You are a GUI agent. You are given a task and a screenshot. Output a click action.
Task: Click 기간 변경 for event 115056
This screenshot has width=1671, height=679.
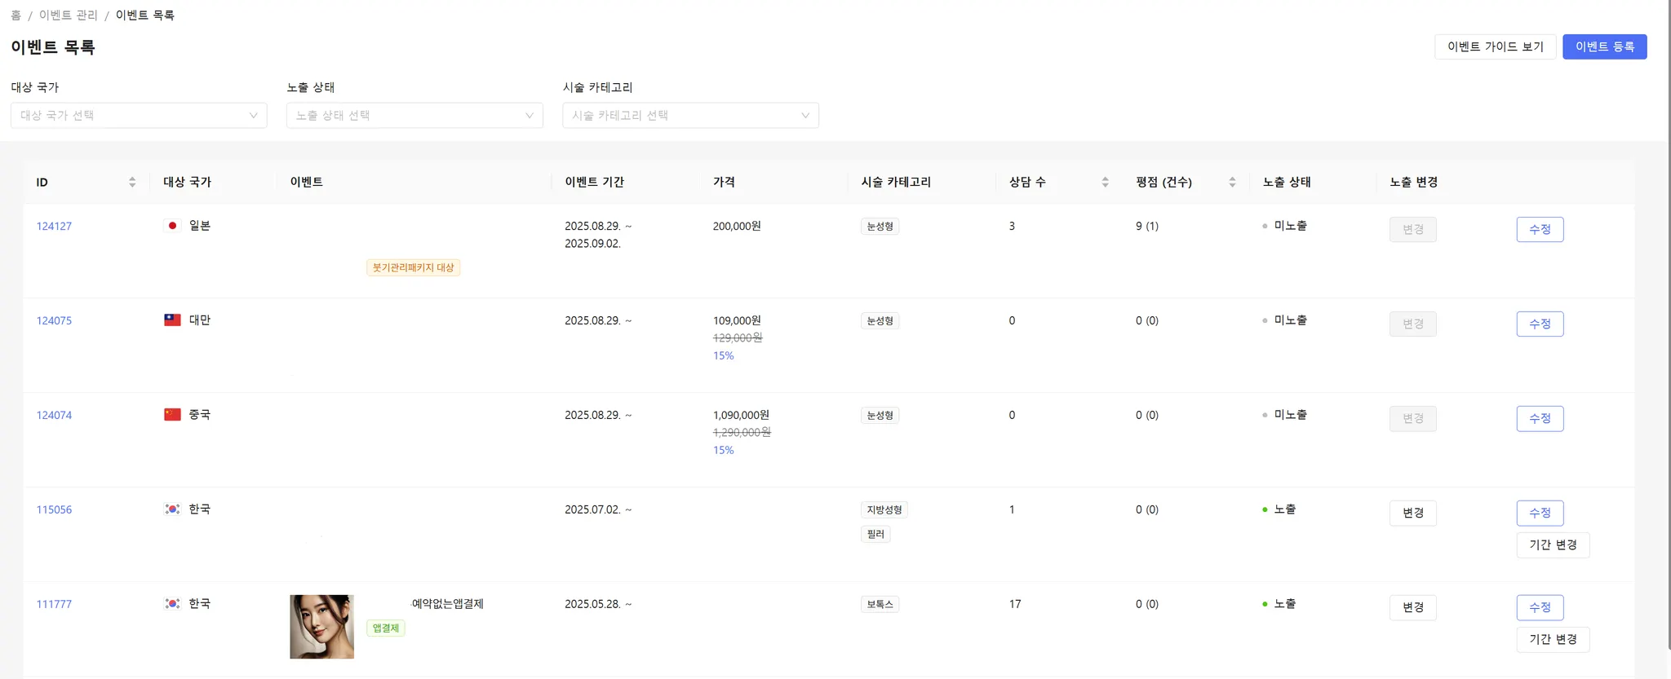[1553, 545]
